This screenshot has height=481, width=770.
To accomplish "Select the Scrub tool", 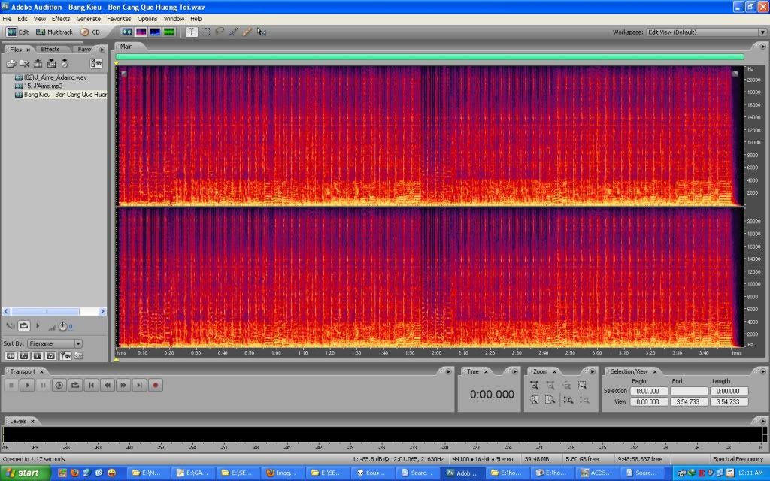I will (x=261, y=32).
